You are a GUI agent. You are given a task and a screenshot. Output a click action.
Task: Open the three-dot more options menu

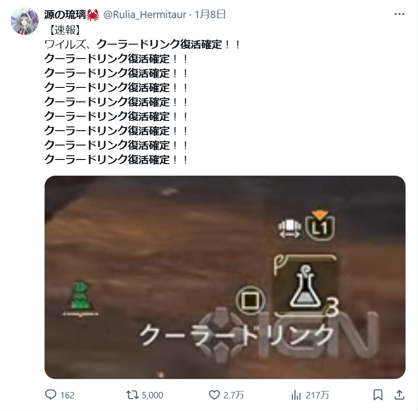click(x=399, y=14)
